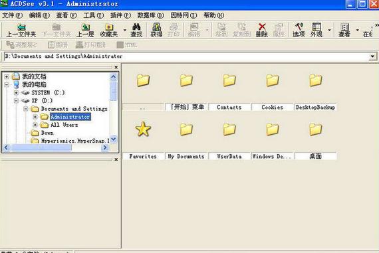Collapse the Documents and Settings node
379x253 pixels.
coord(26,109)
